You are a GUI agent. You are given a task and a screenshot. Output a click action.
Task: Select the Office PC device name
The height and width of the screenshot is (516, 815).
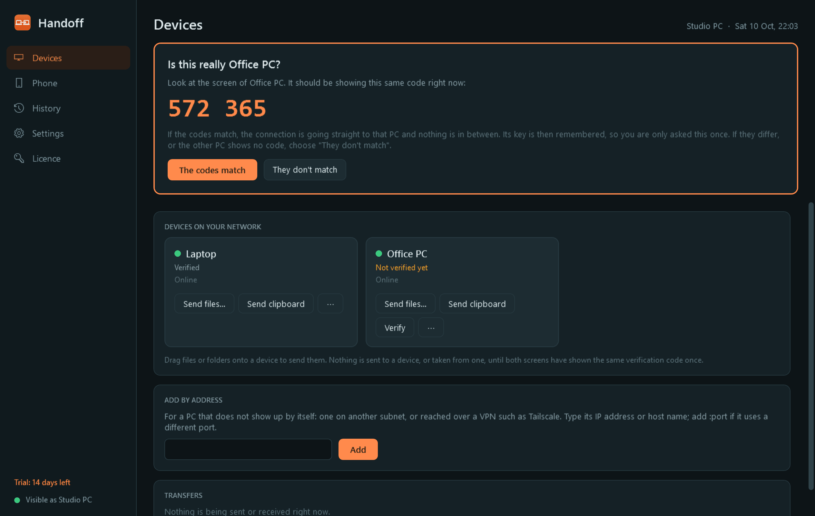tap(407, 253)
